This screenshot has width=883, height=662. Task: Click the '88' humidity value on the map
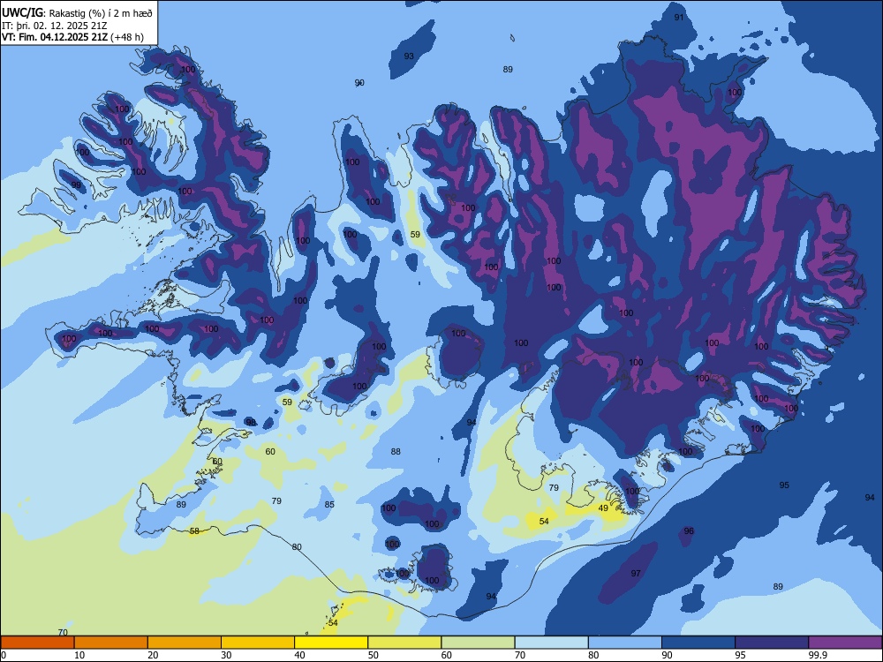click(x=396, y=451)
